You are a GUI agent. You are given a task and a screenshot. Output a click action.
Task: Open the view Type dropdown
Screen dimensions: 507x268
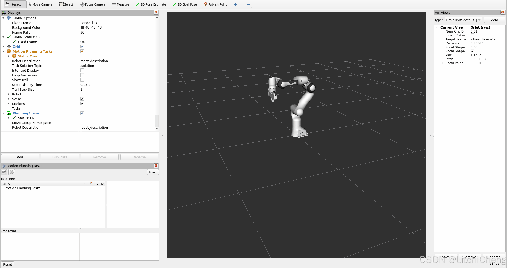point(463,20)
